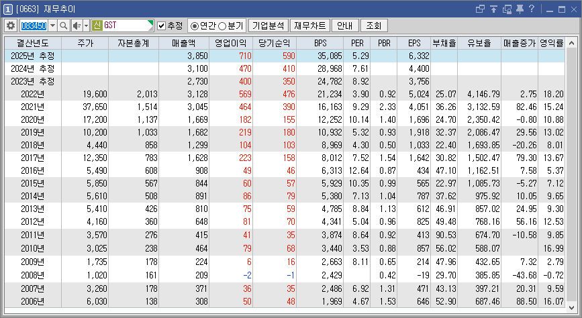The image size is (582, 318).
Task: Click the scrollbar up arrow
Action: 571,43
